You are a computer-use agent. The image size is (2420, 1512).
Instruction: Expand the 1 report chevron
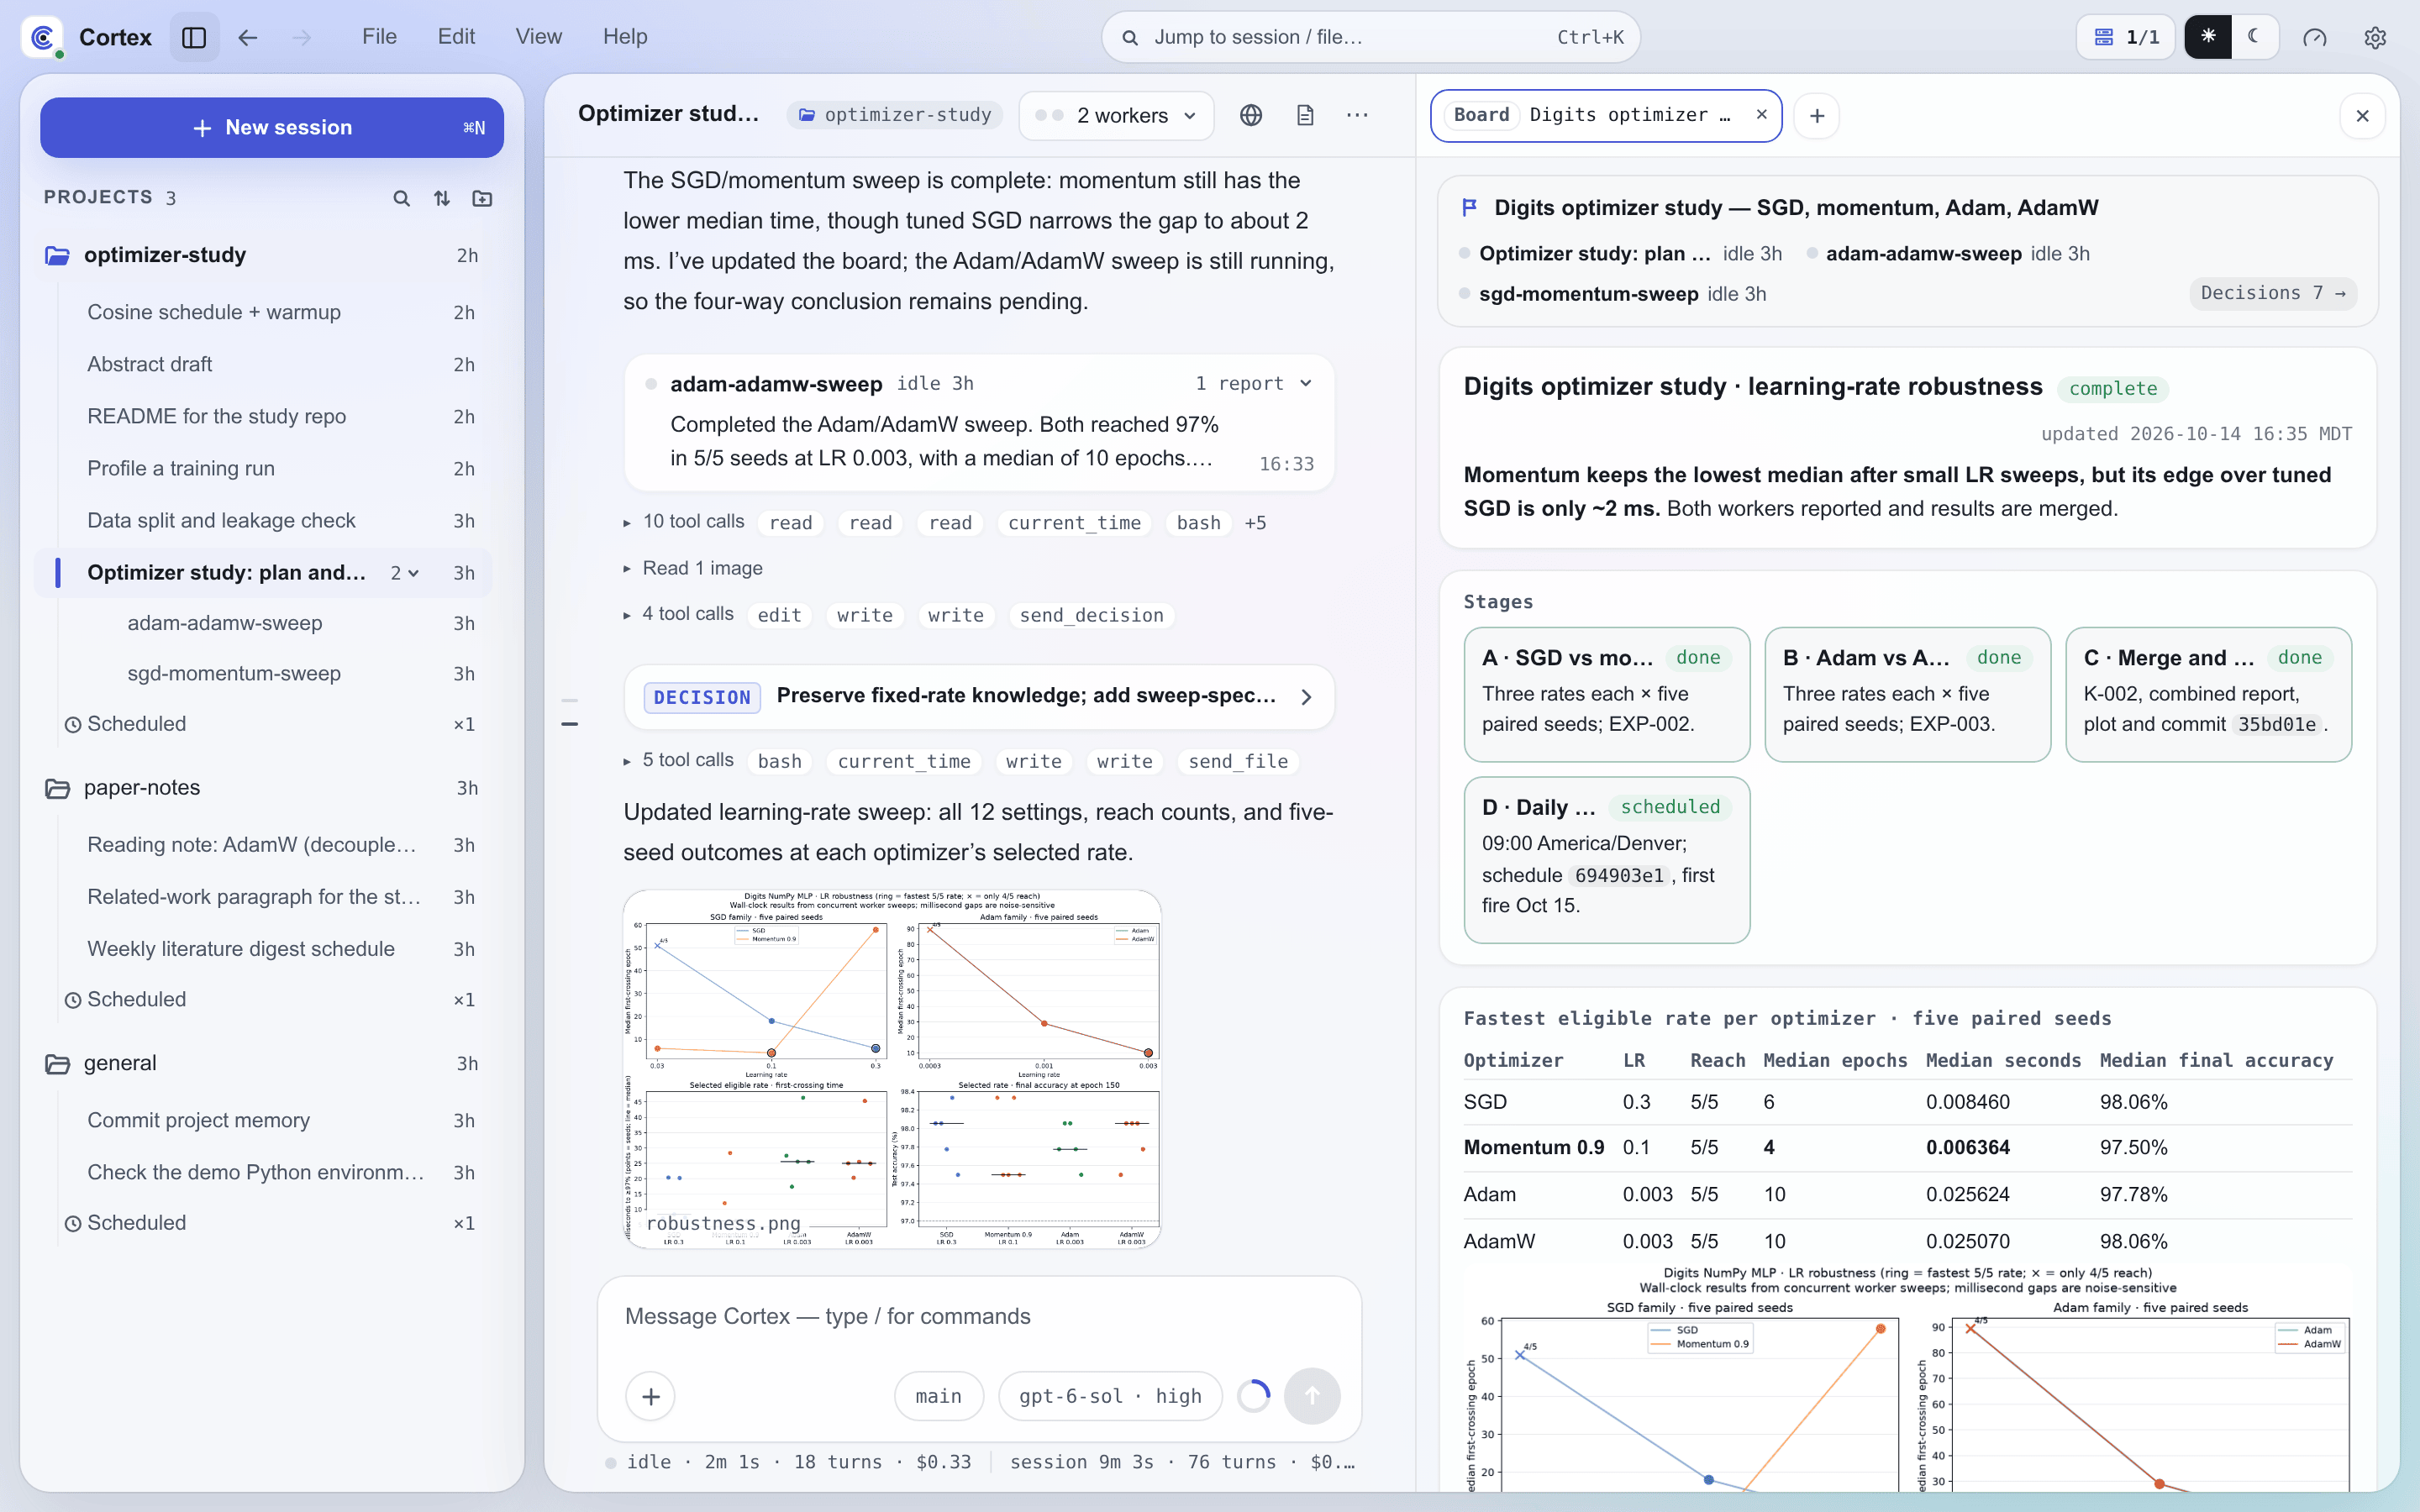coord(1305,384)
